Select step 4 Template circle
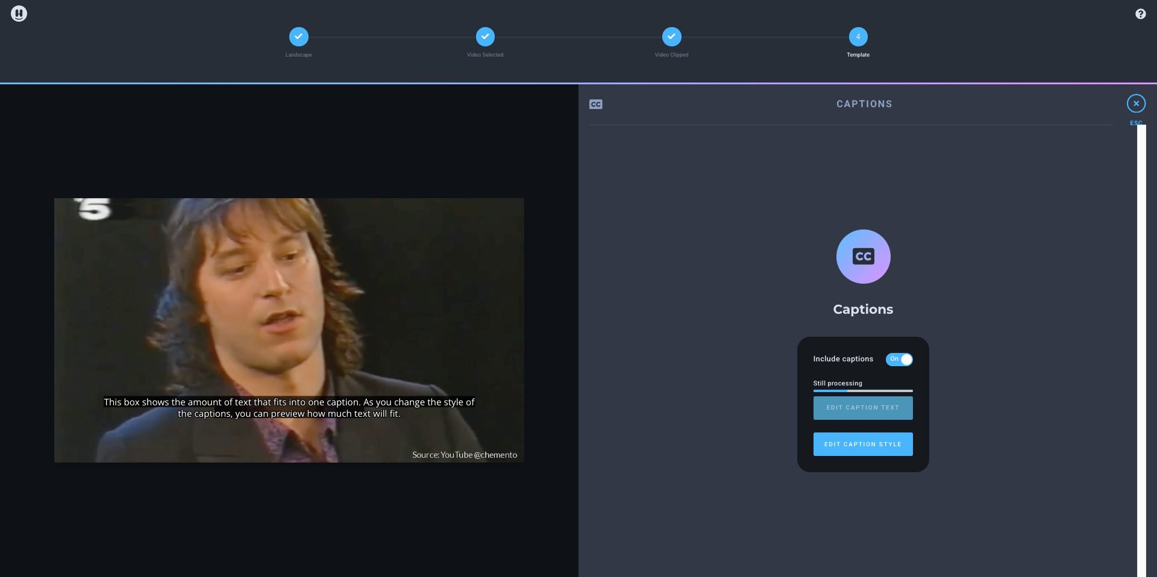The image size is (1157, 577). tap(858, 37)
